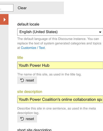The height and width of the screenshot is (131, 103).
Task: Reset the title setting
Action: 27,80
